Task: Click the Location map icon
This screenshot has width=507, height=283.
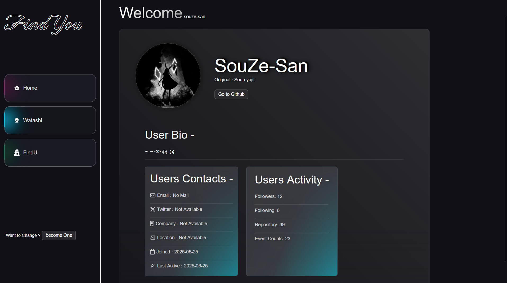Action: pyautogui.click(x=153, y=238)
